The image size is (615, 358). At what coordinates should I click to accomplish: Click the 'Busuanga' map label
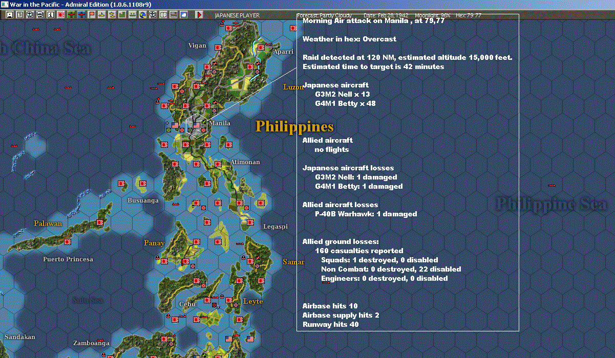click(143, 200)
